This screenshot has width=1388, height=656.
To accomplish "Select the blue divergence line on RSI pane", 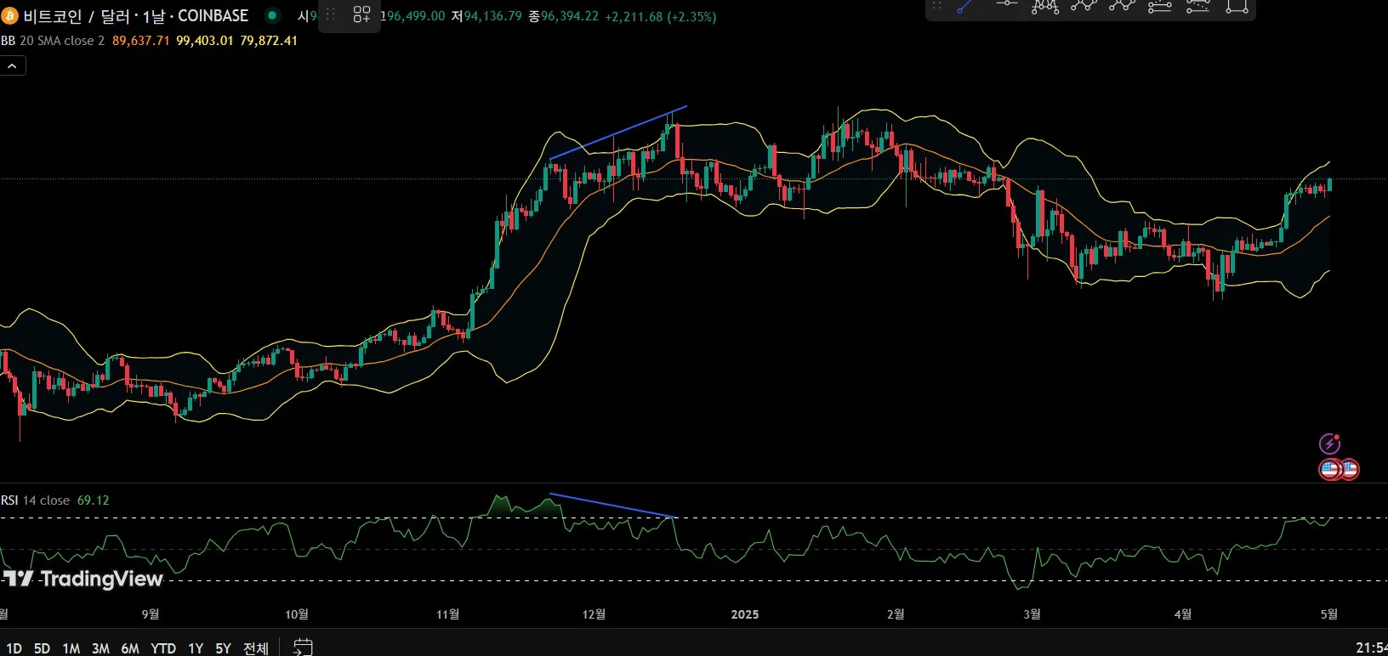I will point(612,506).
